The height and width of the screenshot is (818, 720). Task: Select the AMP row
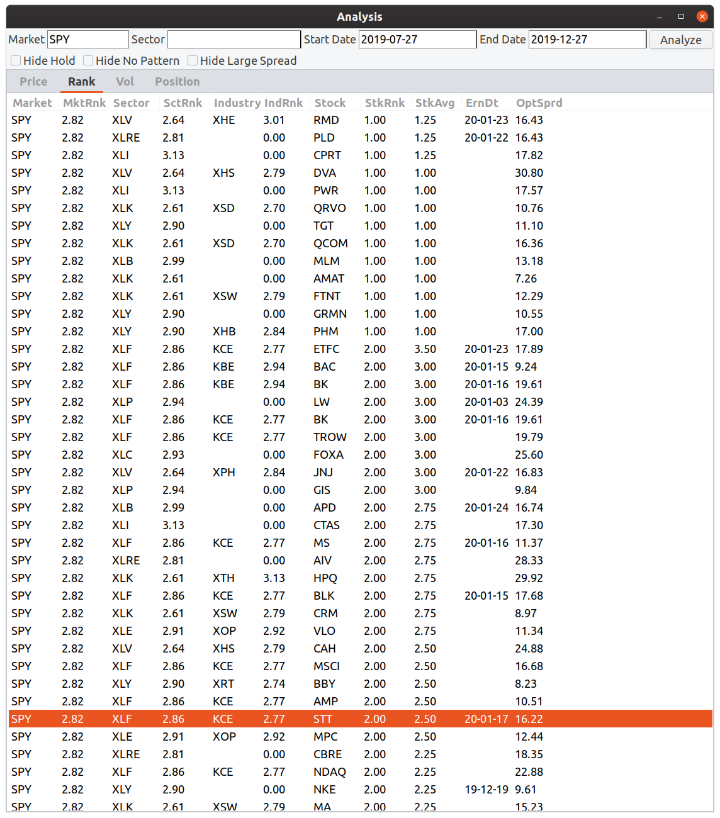point(361,702)
